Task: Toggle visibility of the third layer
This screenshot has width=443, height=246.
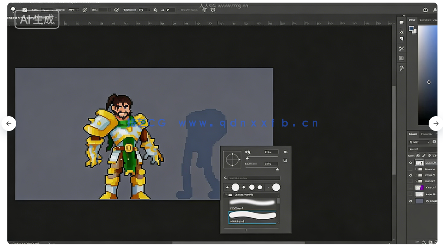Action: click(x=411, y=175)
